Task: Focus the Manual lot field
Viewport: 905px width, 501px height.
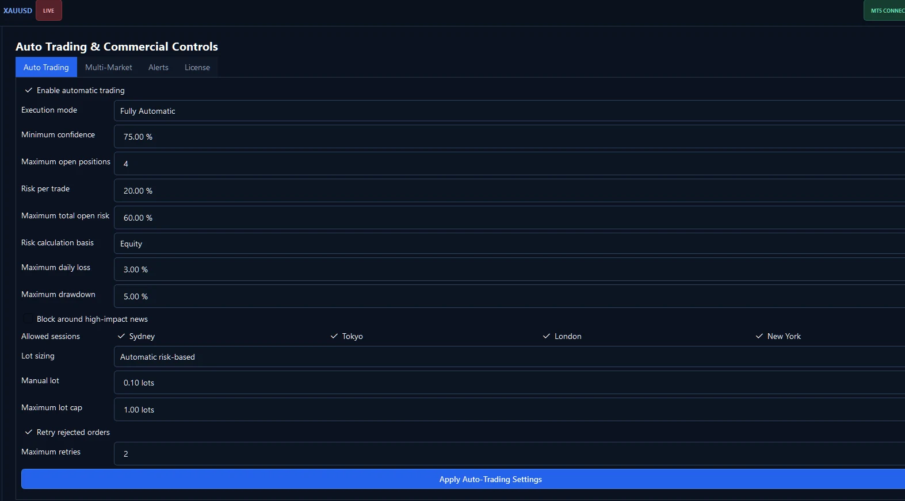Action: pyautogui.click(x=509, y=383)
